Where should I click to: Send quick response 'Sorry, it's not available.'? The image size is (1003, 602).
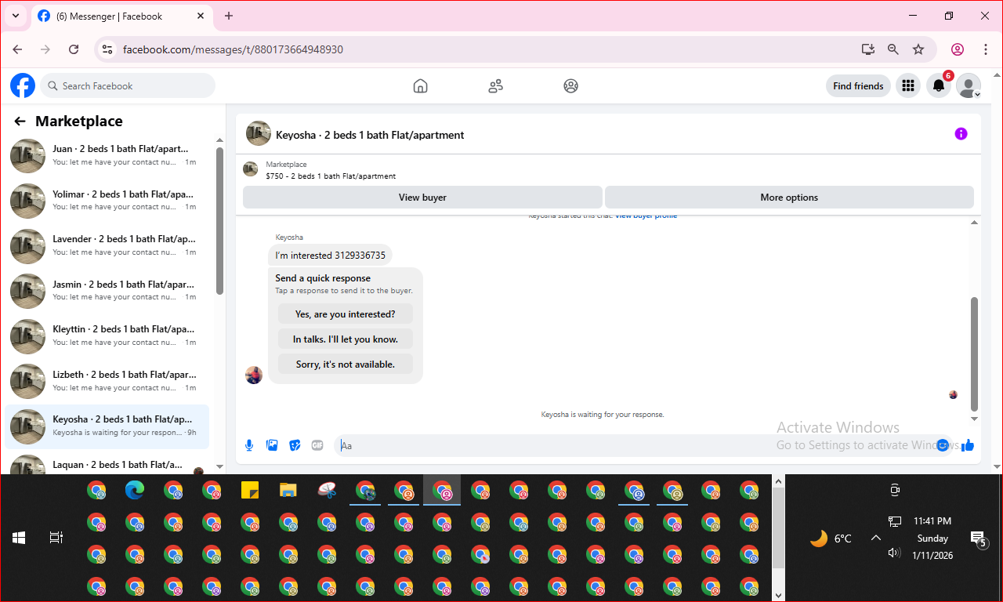[346, 364]
